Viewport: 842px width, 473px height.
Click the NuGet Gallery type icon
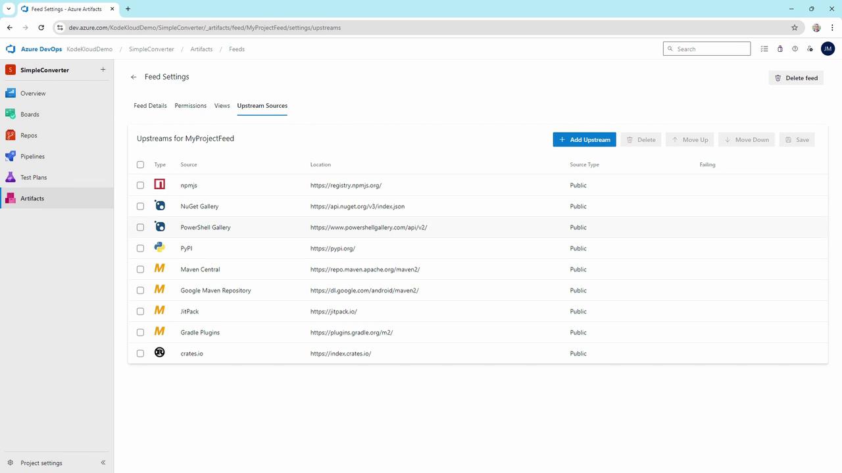pos(159,206)
